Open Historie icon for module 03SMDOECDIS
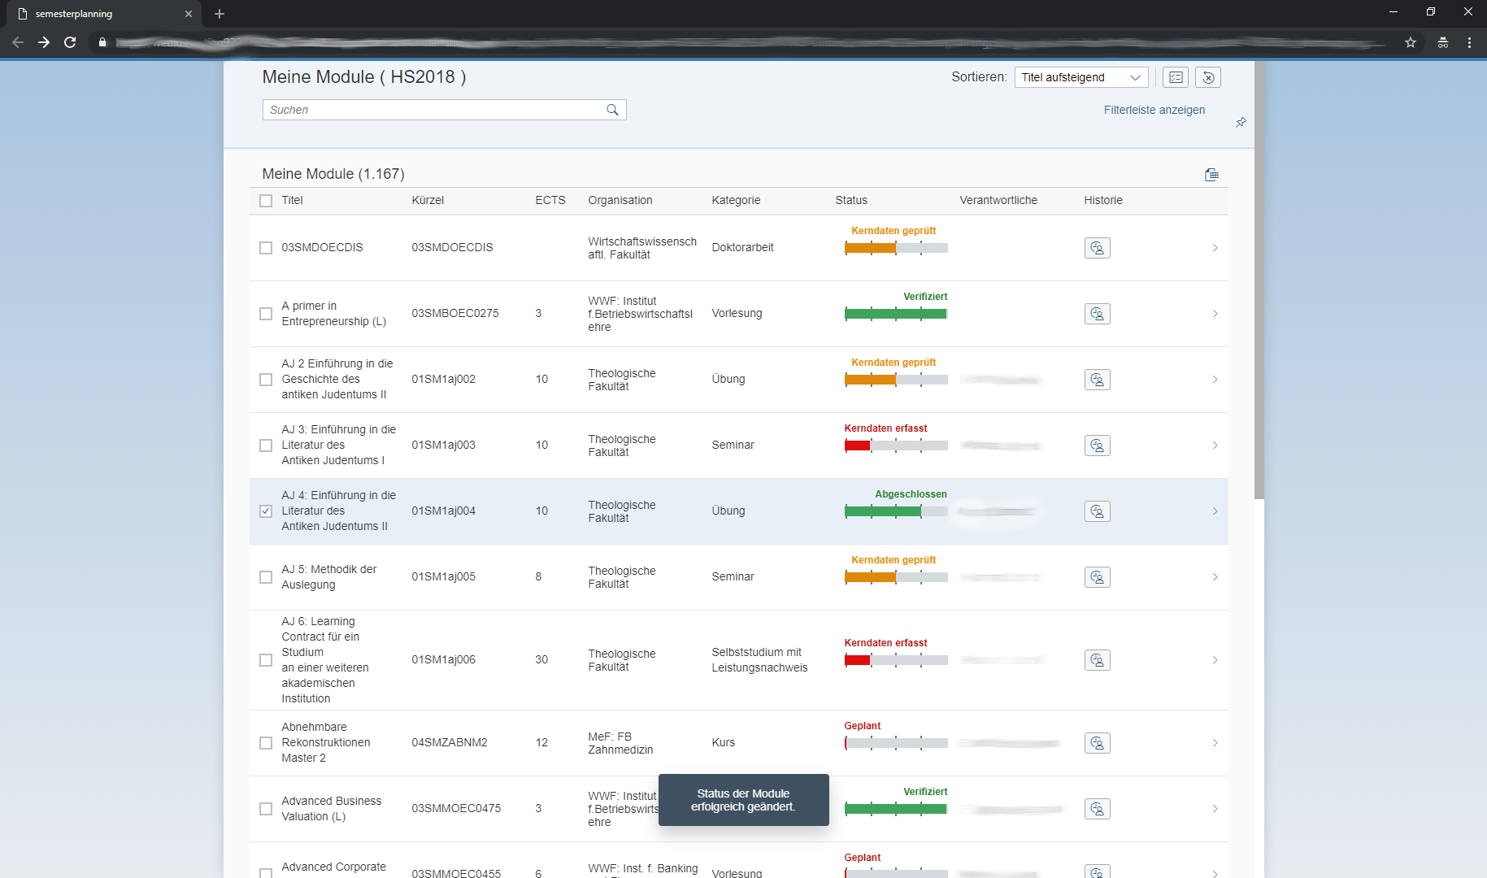This screenshot has width=1487, height=878. (1097, 248)
